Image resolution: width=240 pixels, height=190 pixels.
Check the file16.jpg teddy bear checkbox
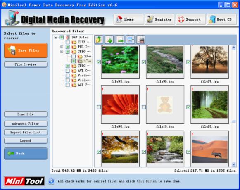click(144, 107)
